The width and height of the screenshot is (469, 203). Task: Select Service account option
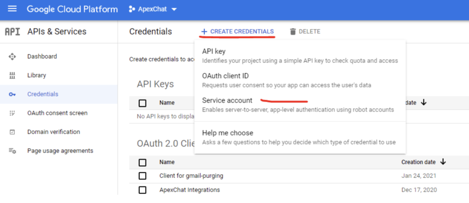point(300,105)
